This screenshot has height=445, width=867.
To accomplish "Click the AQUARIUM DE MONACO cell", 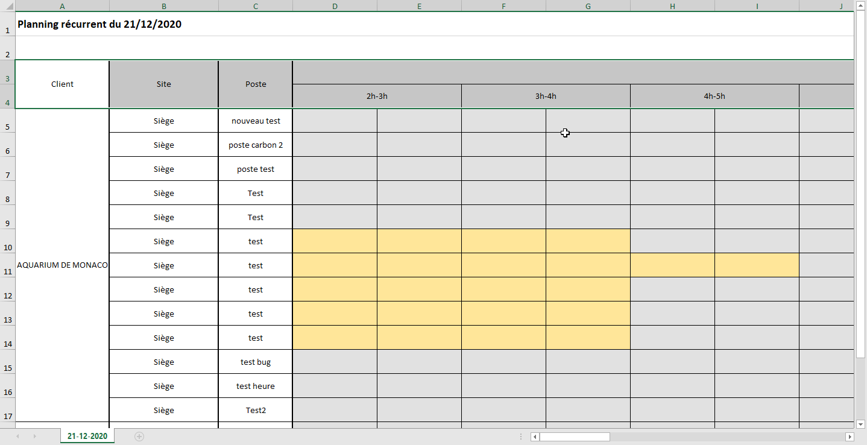I will (x=62, y=265).
